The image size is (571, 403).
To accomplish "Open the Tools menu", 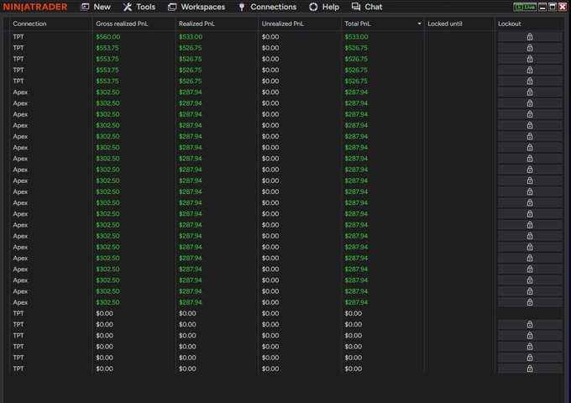I will (x=139, y=7).
